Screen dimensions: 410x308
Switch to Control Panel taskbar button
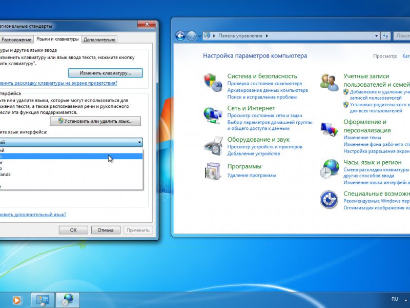(43, 300)
